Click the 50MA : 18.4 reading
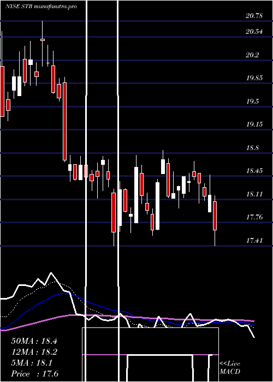Screen dimensions: 273x382 tap(34, 341)
